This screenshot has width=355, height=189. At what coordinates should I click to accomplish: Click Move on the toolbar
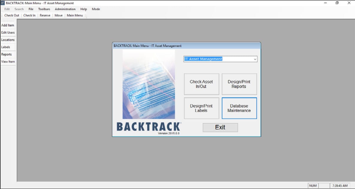tap(58, 15)
